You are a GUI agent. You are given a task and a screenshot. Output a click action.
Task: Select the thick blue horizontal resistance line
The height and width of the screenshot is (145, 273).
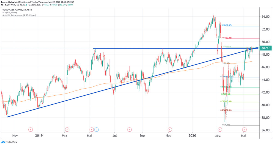176,49
